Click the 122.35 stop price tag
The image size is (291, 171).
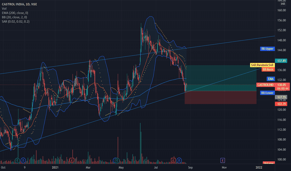(281, 104)
